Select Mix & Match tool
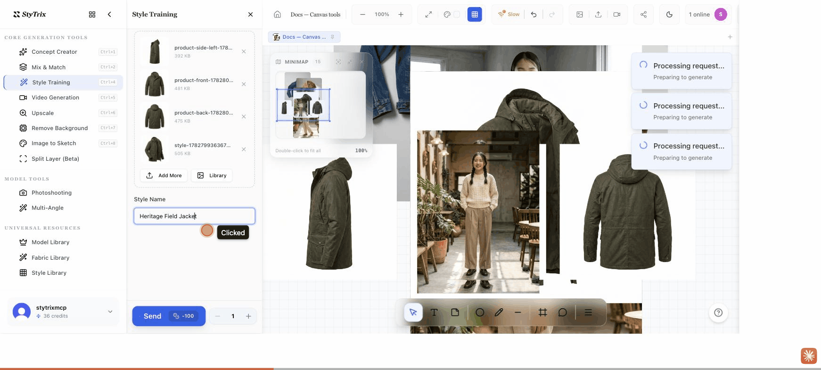The image size is (821, 370). click(x=63, y=67)
